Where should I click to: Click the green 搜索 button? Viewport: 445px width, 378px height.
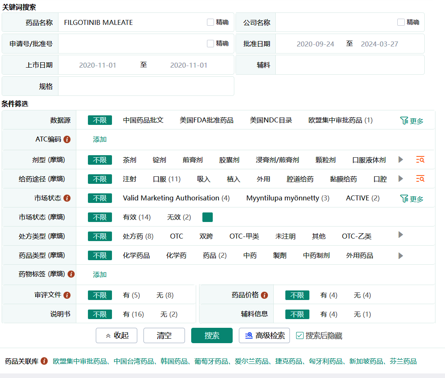pos(212,336)
